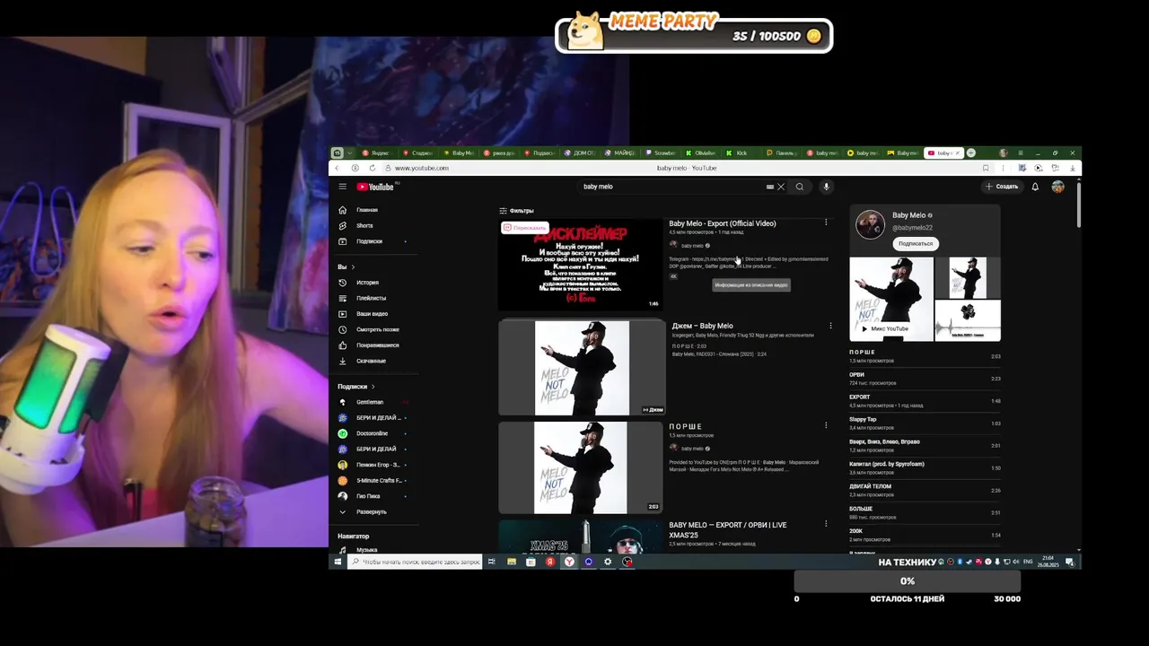Viewport: 1149px width, 646px height.
Task: Open more options for Baby Melo Export video
Action: (x=826, y=223)
